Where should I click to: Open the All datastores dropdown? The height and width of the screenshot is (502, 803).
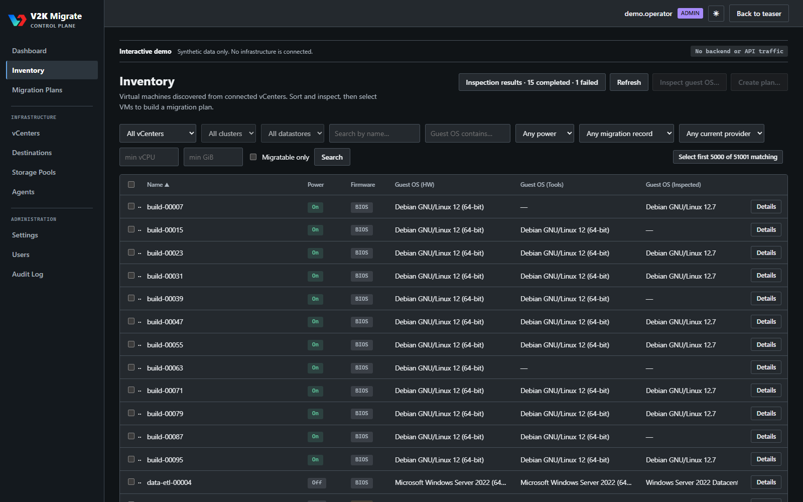click(x=293, y=134)
